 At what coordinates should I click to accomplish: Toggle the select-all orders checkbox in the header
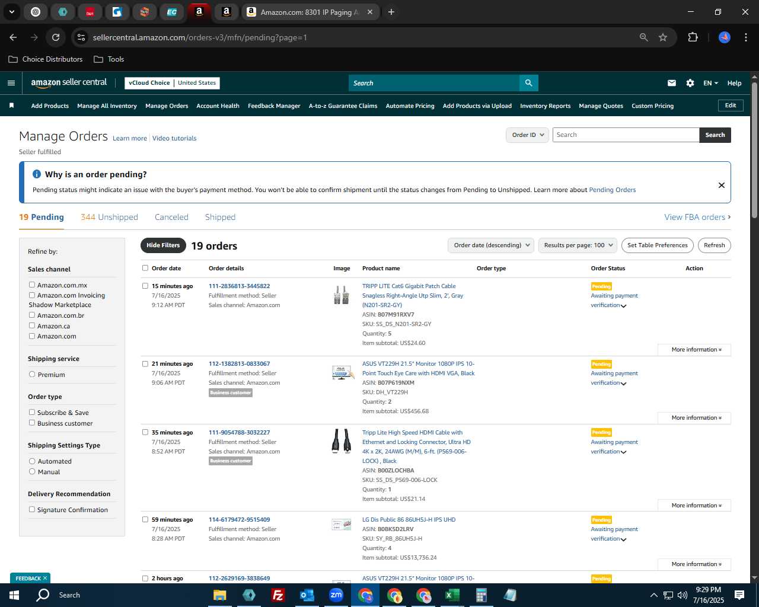[145, 268]
